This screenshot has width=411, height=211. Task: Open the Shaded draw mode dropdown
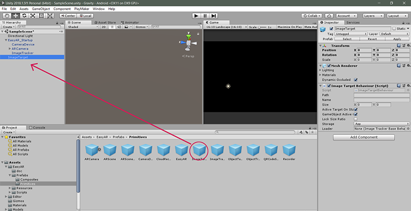(83, 27)
